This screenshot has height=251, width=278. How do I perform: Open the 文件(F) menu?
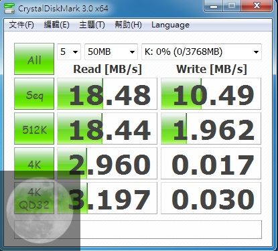[21, 25]
